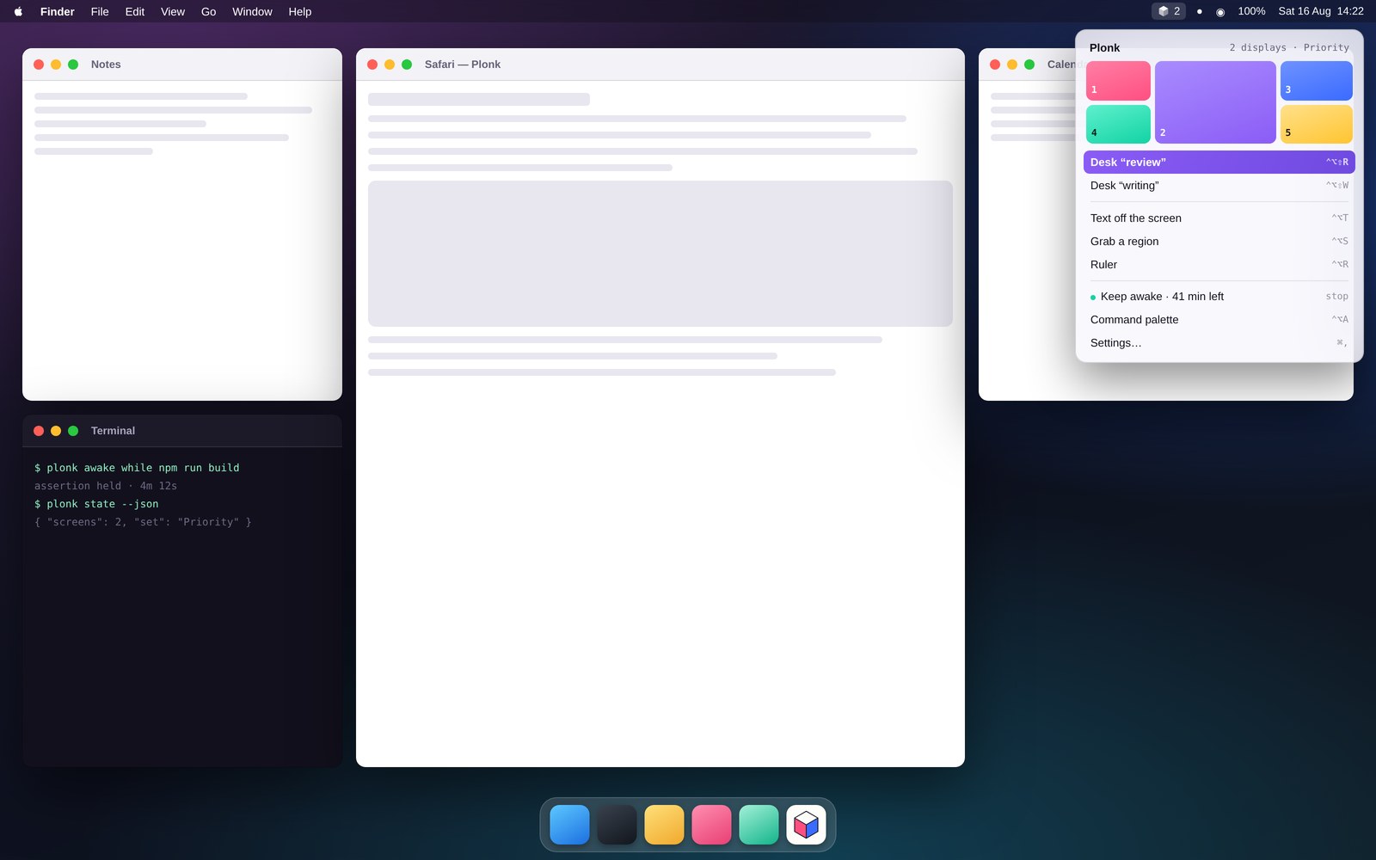Open the date and time clock

tap(1321, 11)
